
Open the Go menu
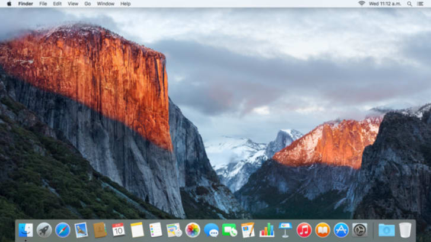coord(87,4)
